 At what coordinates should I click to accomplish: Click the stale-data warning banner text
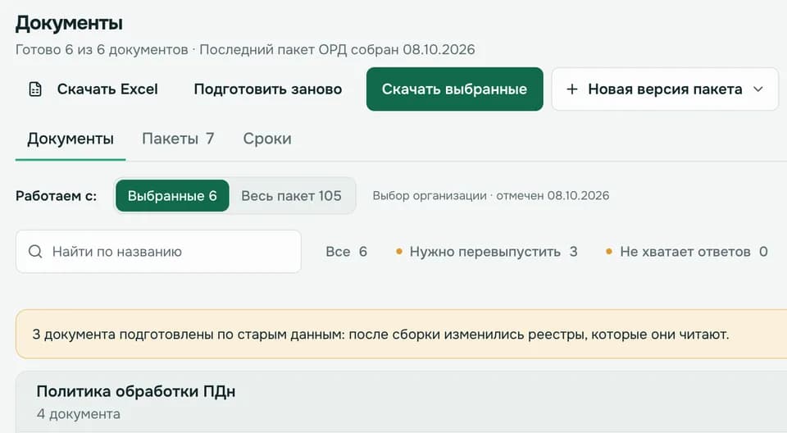point(380,334)
